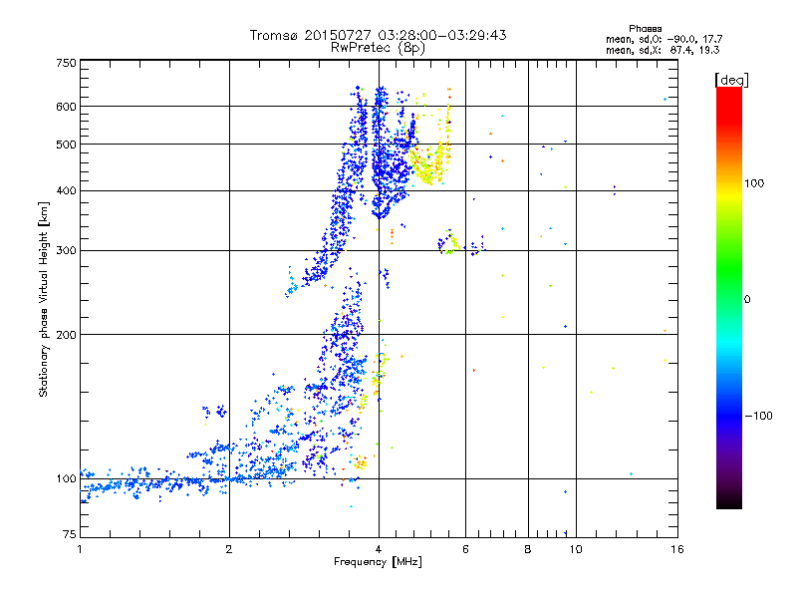This screenshot has height=598, width=797.
Task: Click the x-axis tick label '1'
Action: pyautogui.click(x=80, y=549)
